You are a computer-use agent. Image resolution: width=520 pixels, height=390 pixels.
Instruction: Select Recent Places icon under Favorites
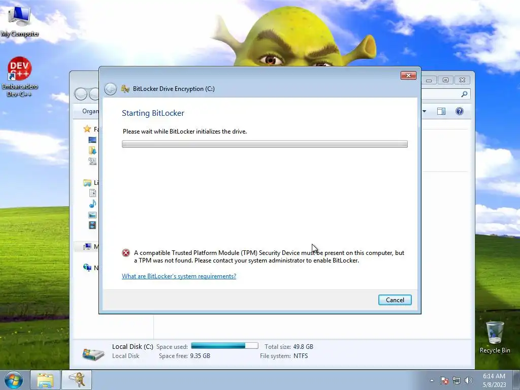(92, 161)
